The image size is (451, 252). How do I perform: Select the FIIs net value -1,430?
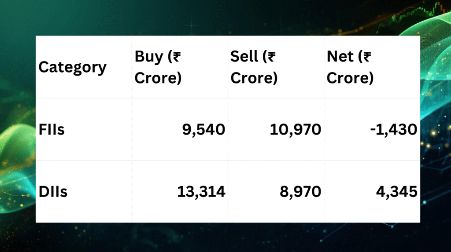point(393,129)
